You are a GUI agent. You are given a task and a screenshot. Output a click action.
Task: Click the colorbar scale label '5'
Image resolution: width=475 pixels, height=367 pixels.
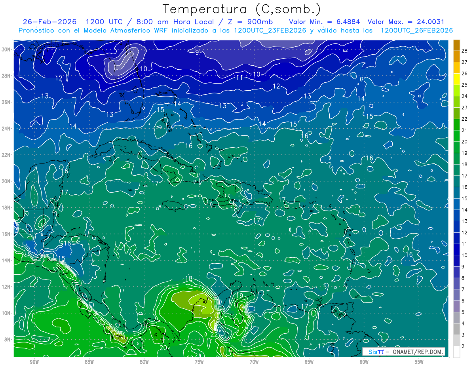463,312
